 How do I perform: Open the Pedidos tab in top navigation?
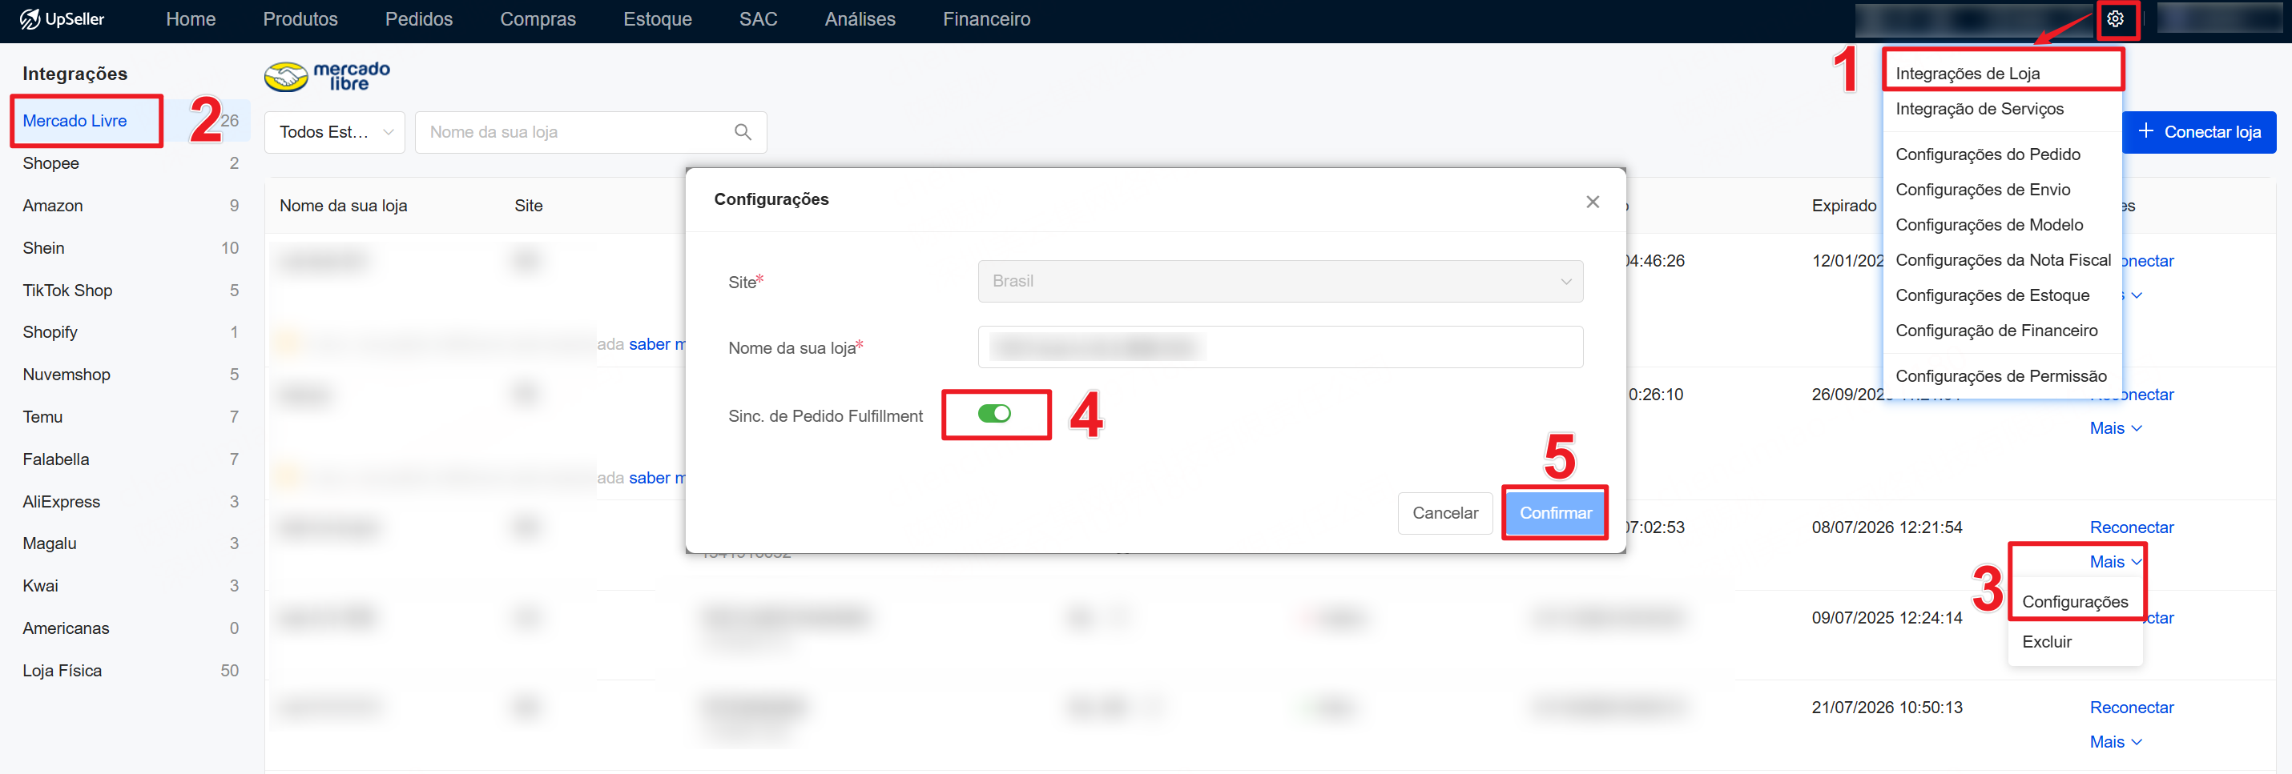click(x=418, y=19)
